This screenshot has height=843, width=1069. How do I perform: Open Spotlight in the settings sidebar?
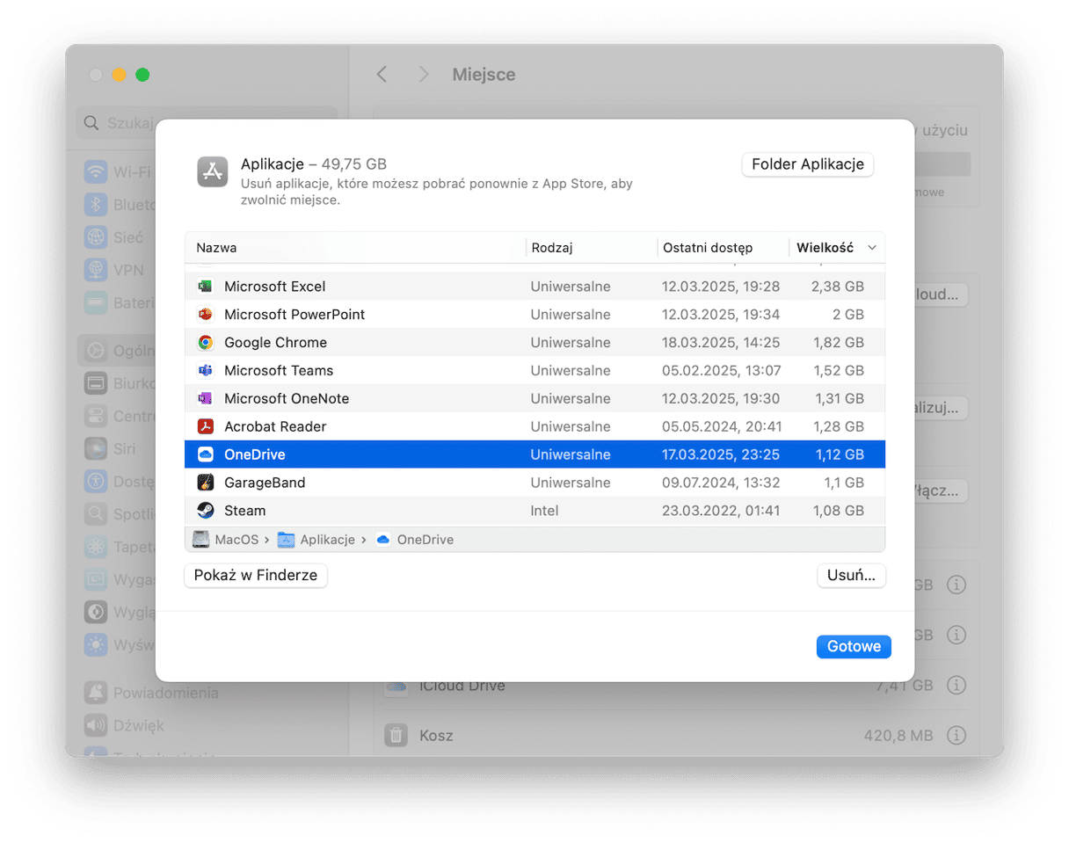[119, 514]
